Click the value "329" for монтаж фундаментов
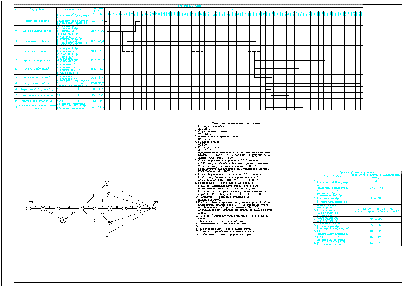Image resolution: width=407 pixels, height=287 pixels. pos(94,31)
